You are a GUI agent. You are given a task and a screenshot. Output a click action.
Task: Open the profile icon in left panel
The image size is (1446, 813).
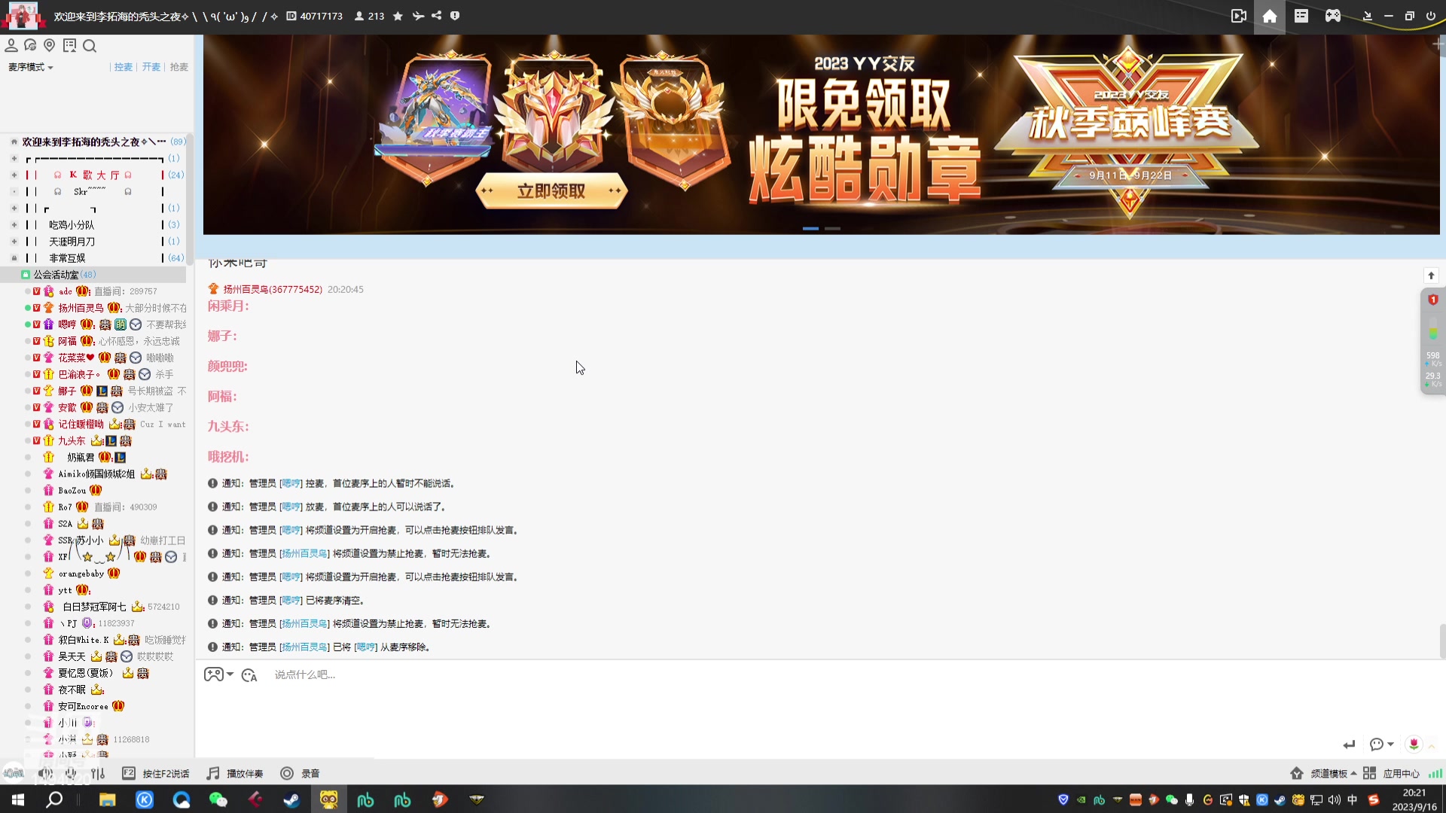pyautogui.click(x=11, y=46)
